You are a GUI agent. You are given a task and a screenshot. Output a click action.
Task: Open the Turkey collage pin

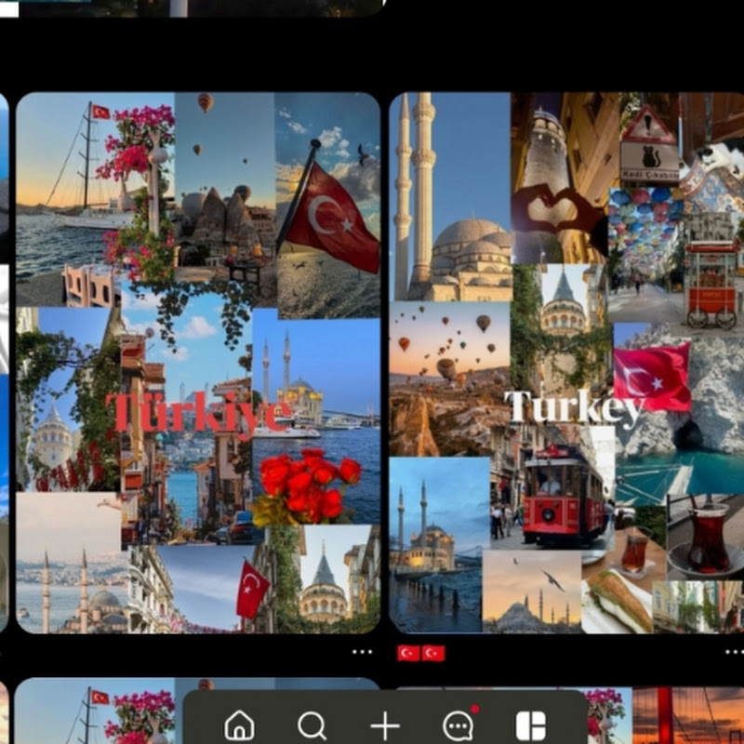[567, 363]
